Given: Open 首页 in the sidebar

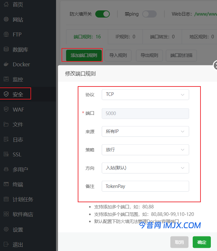Looking at the screenshot, I should 18,5.
